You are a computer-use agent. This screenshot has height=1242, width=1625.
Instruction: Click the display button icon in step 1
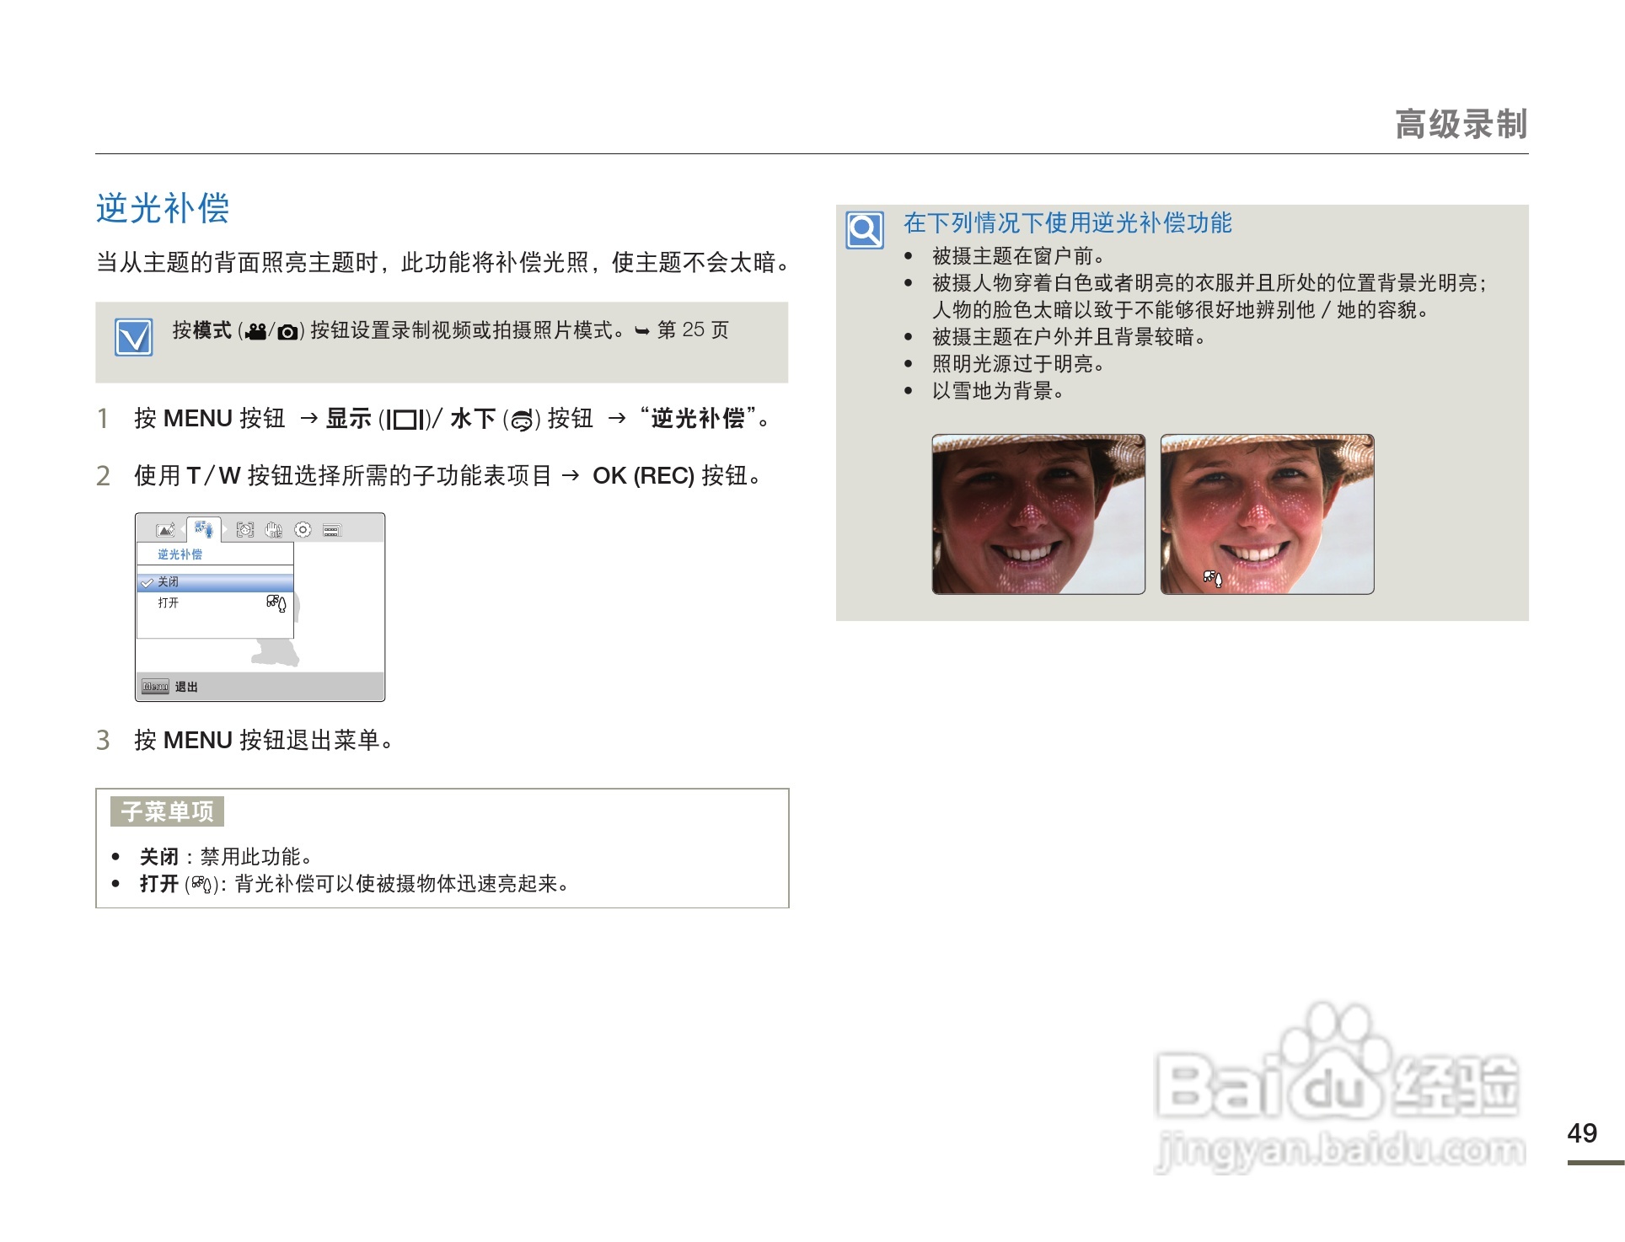pos(406,420)
